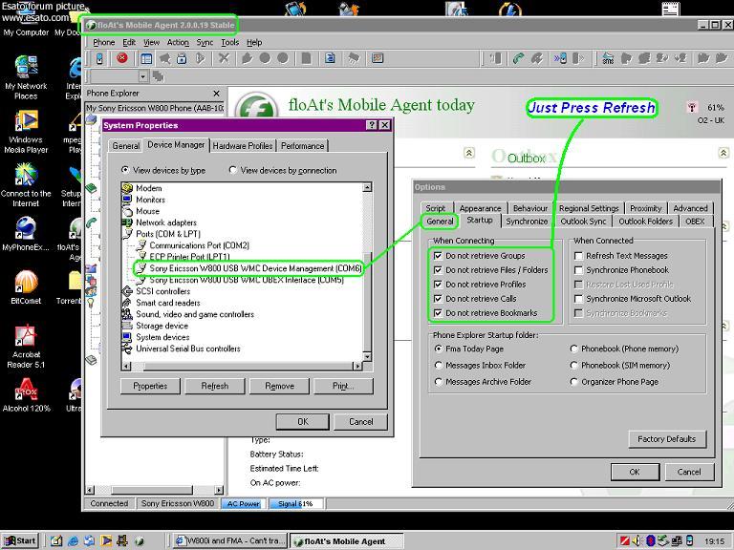Click the Start button on taskbar
Viewport: 734px width, 550px height.
point(20,541)
